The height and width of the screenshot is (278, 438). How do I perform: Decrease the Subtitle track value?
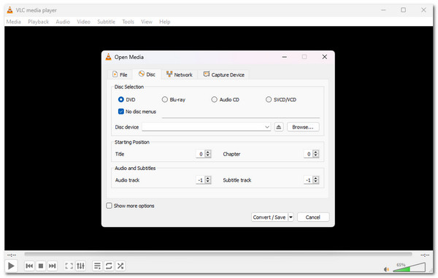(315, 182)
